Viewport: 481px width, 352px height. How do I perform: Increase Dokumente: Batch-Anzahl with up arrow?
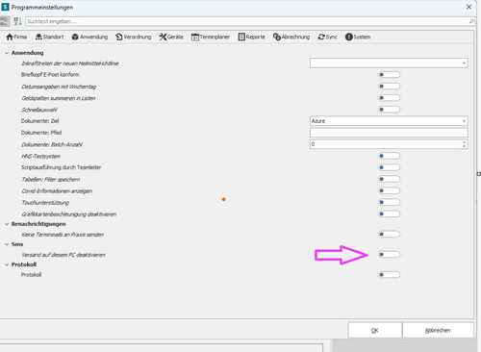464,142
